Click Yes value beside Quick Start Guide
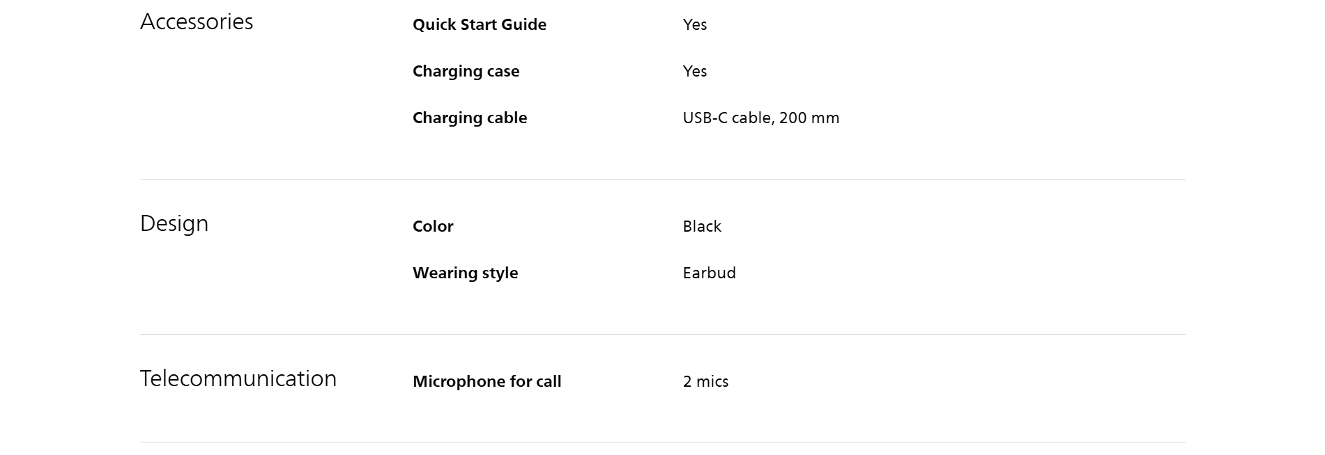 [x=694, y=25]
